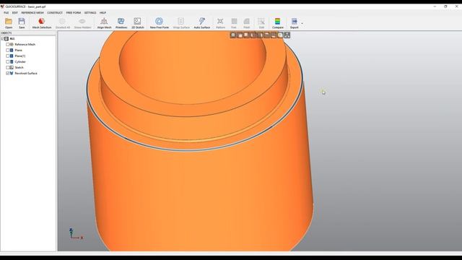This screenshot has width=462, height=260.
Task: Switch to isometric view via the cube icon
Action: (x=280, y=35)
